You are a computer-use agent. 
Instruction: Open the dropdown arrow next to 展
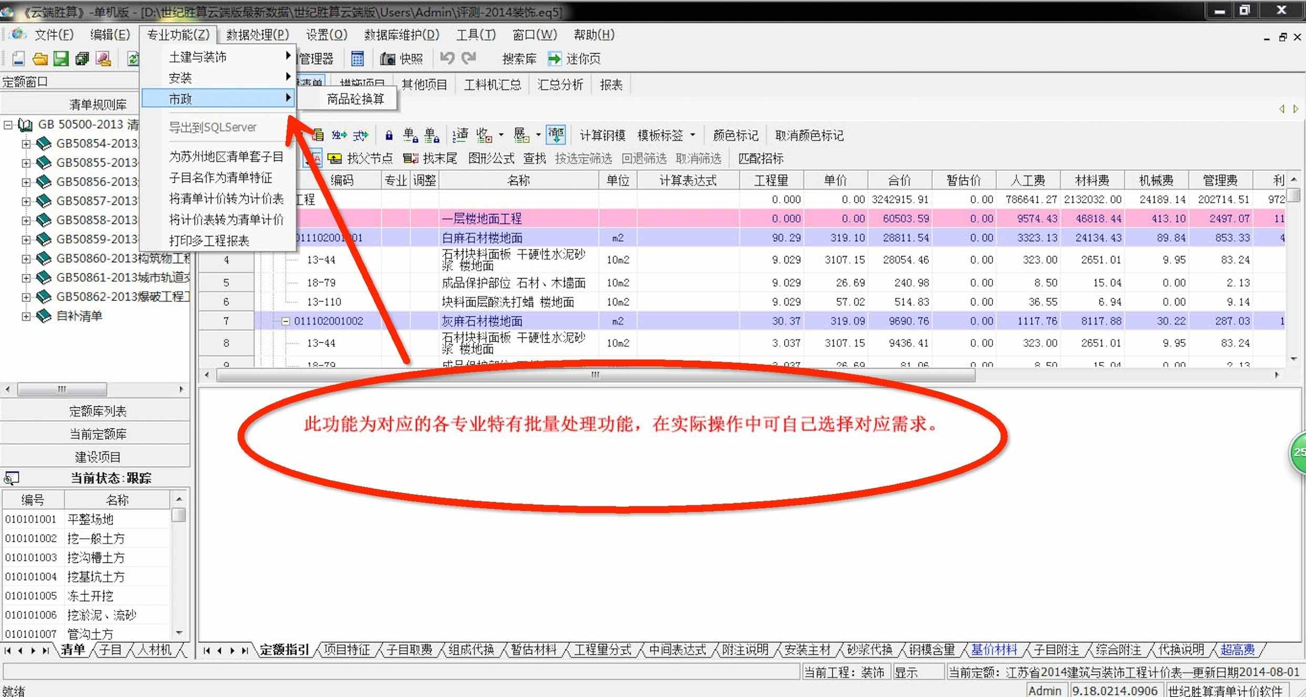click(538, 135)
